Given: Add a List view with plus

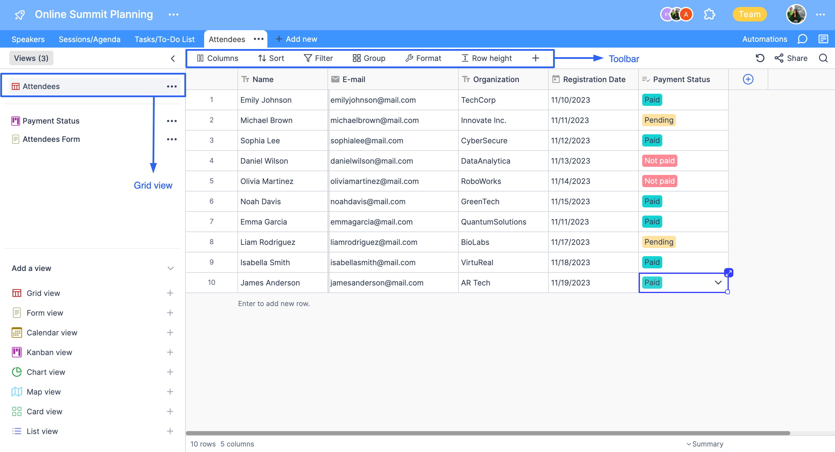Looking at the screenshot, I should (x=170, y=432).
